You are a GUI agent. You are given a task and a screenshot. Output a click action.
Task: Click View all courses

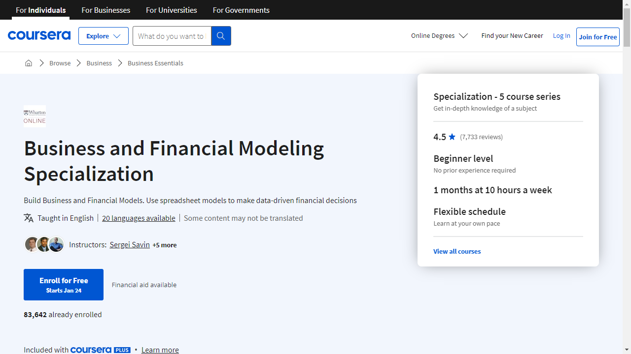(x=457, y=251)
